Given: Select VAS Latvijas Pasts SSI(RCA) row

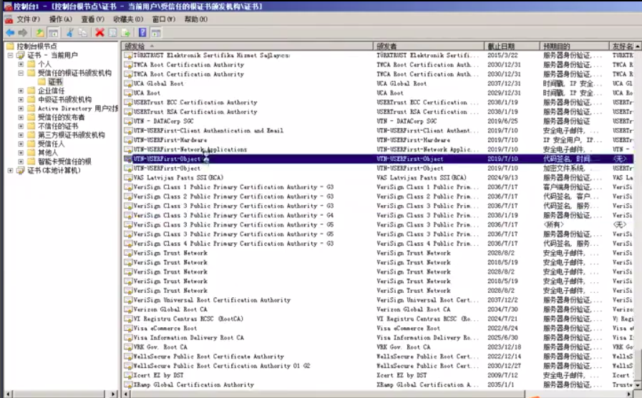Looking at the screenshot, I should (x=378, y=178).
